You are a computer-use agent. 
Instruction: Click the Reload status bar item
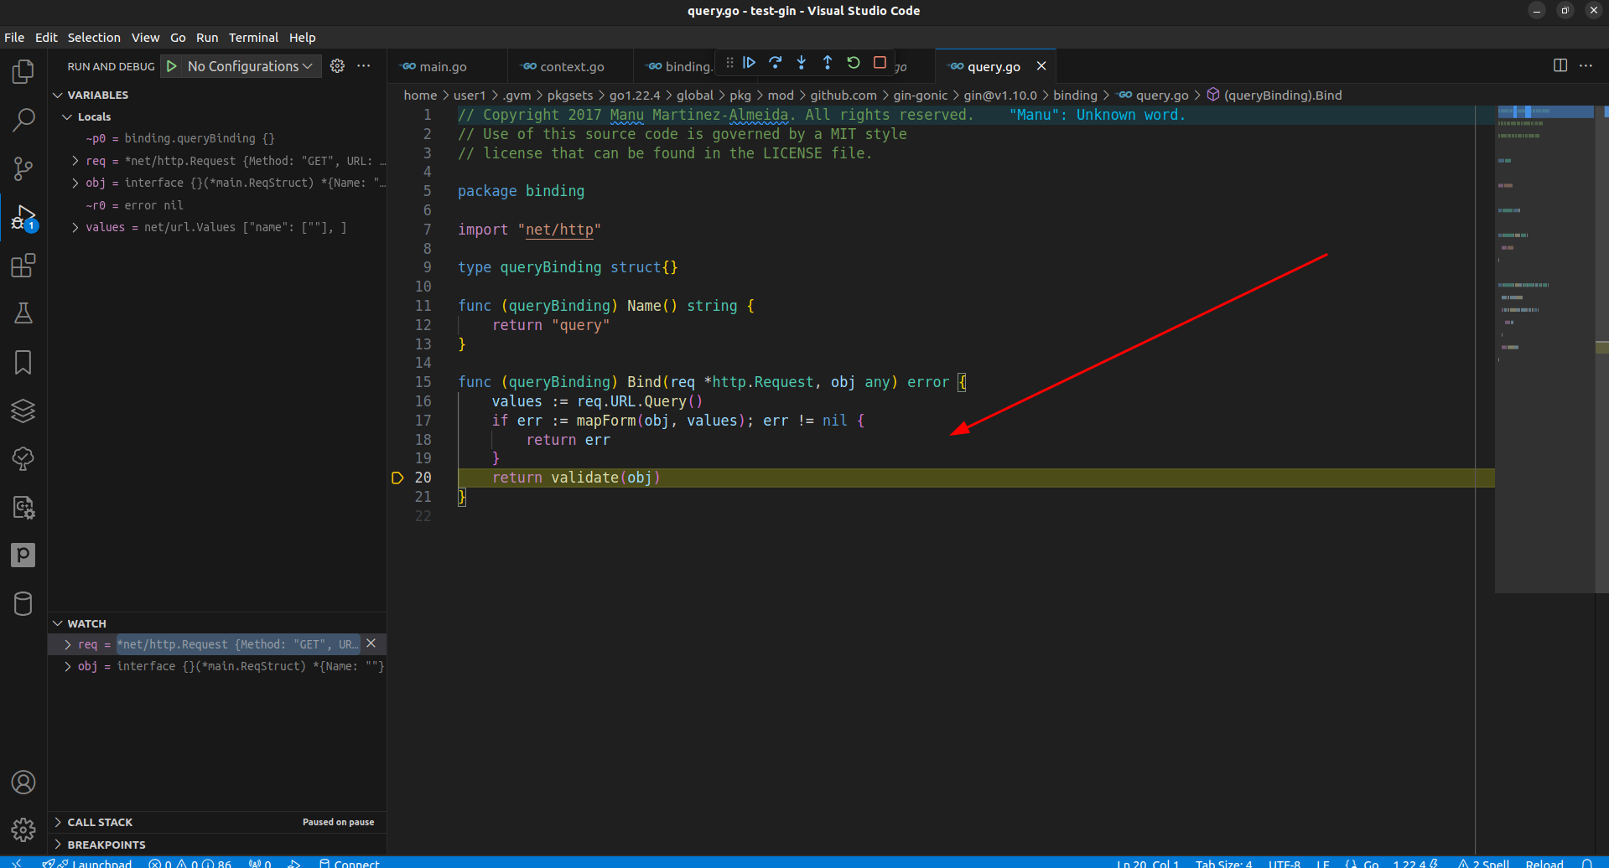pos(1544,863)
